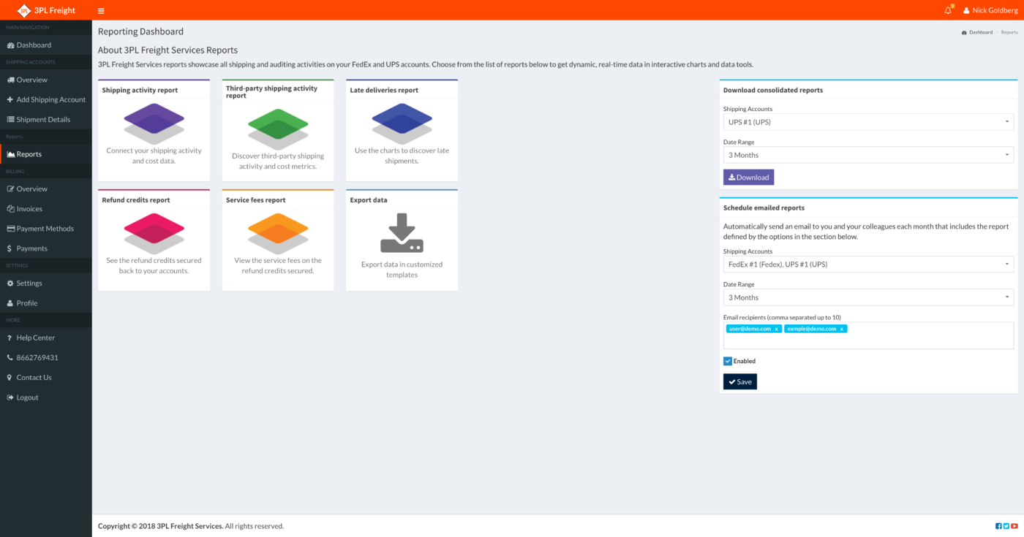The width and height of the screenshot is (1024, 537).
Task: Open the Refund credits report title
Action: (136, 200)
